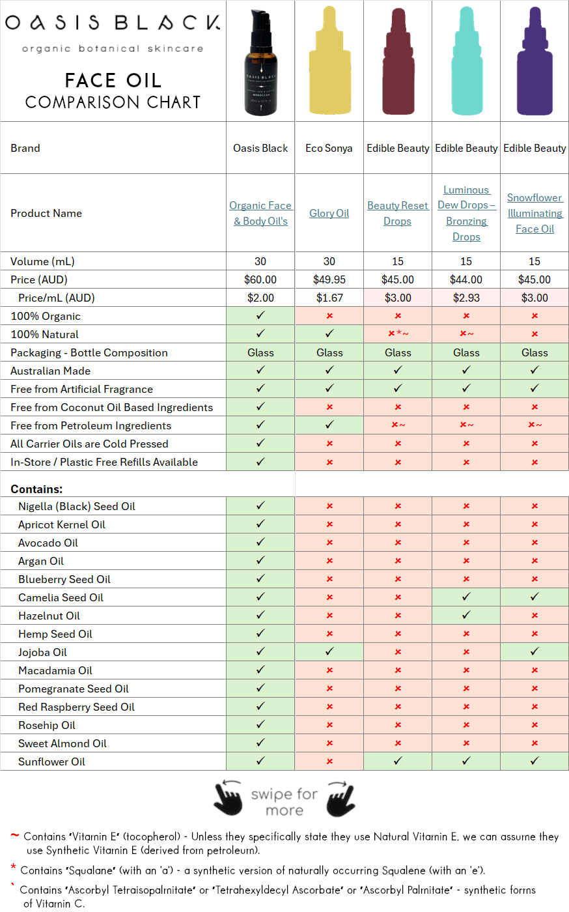The width and height of the screenshot is (569, 912).
Task: Click the Squalane footnote text
Action: 253,870
